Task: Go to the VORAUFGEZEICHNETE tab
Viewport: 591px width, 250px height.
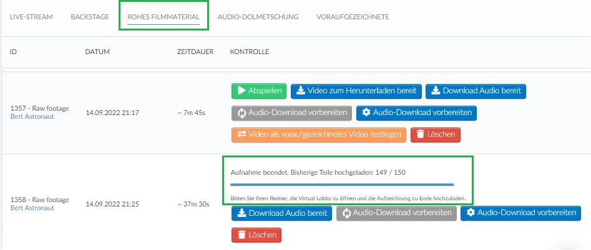Action: 353,17
